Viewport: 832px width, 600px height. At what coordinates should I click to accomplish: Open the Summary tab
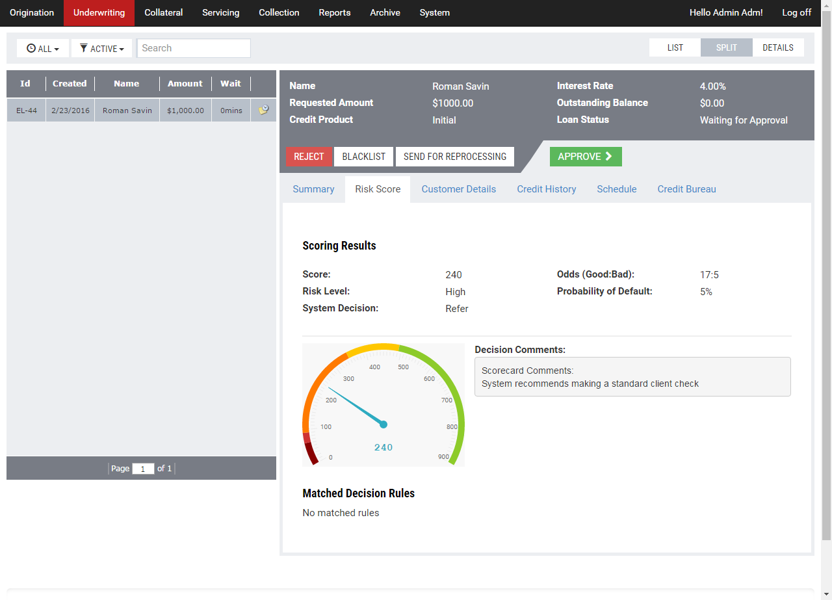[x=313, y=189]
